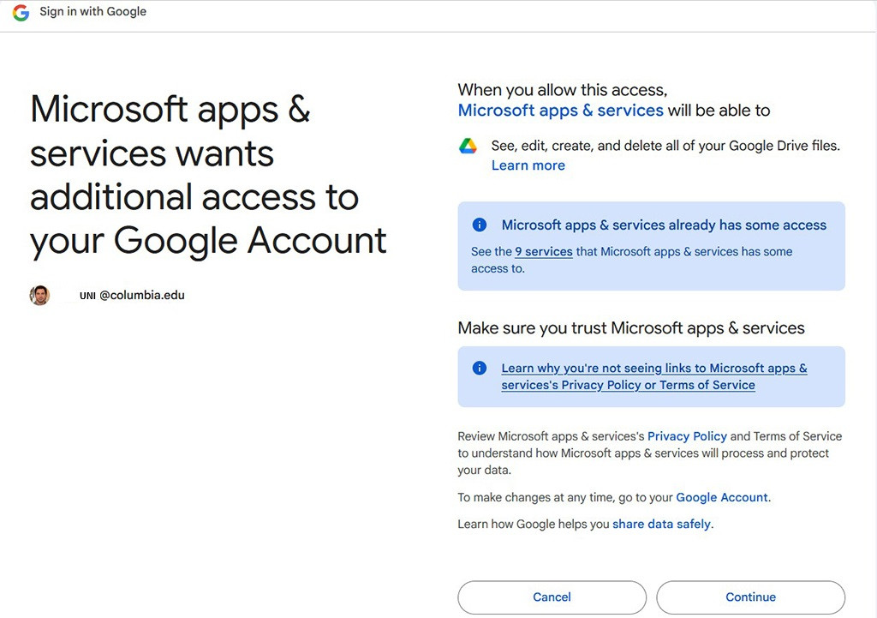Click the info icon beside the links notice

[x=480, y=368]
